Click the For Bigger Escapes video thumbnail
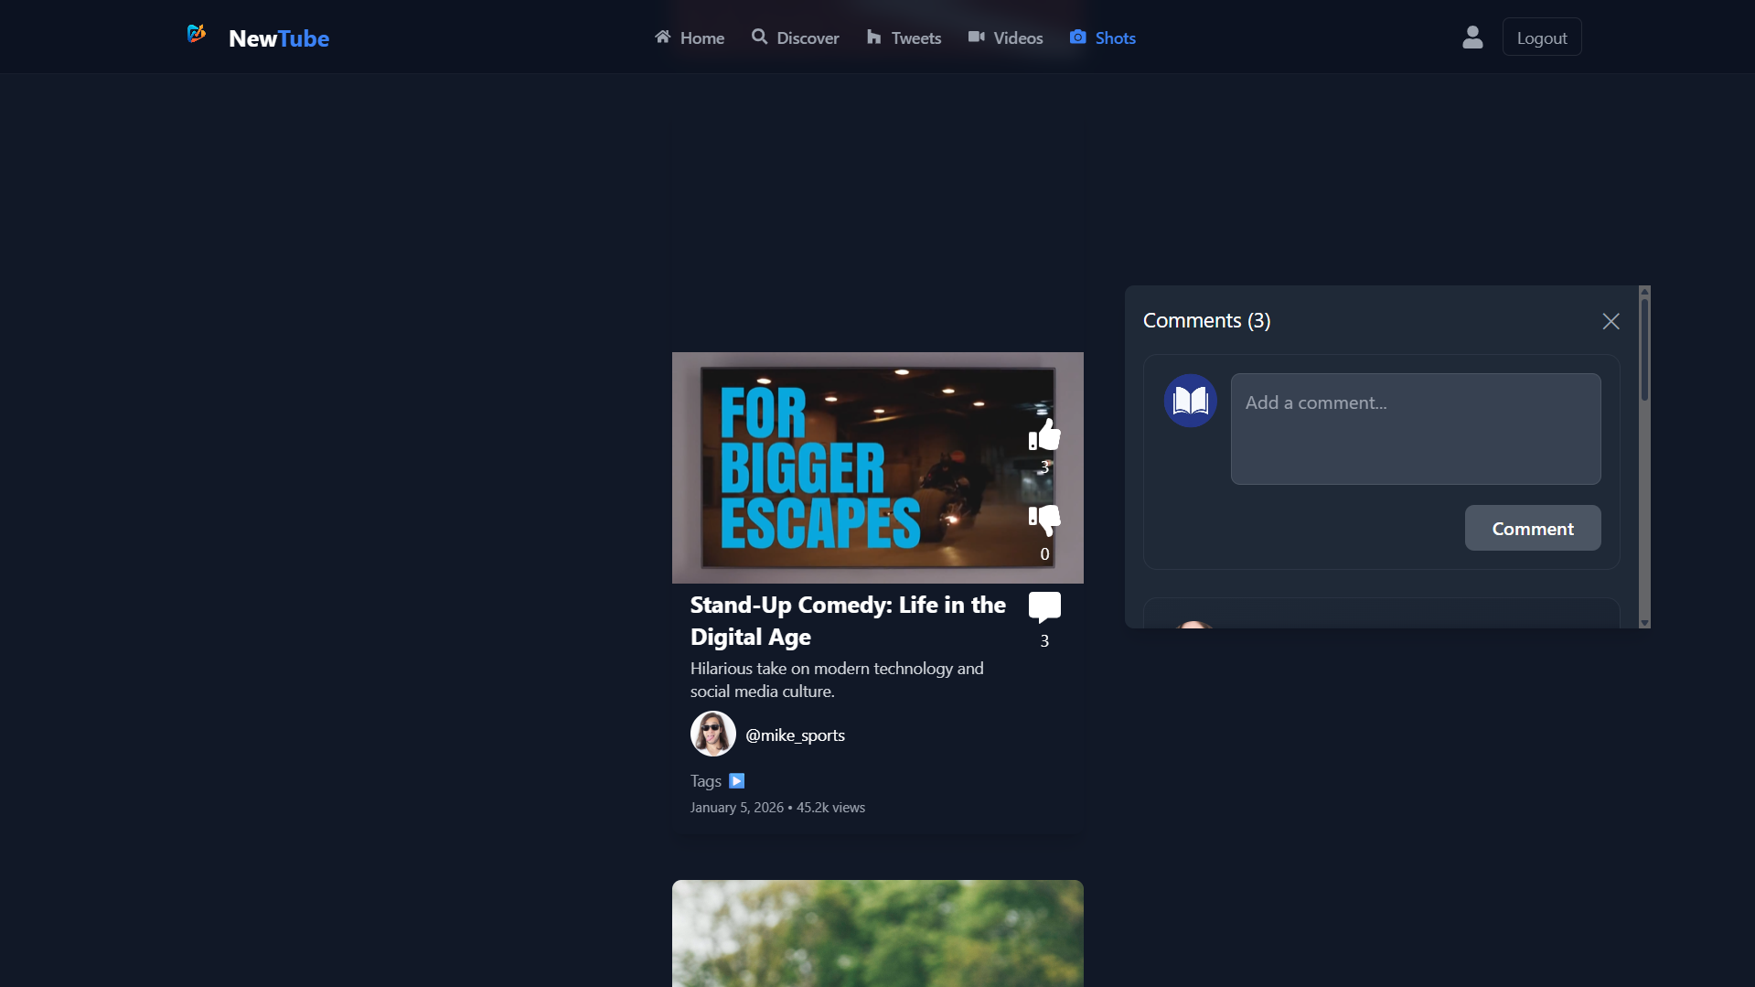 click(860, 467)
